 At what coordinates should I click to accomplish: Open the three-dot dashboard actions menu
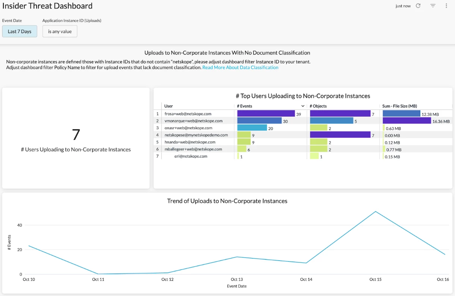point(446,6)
